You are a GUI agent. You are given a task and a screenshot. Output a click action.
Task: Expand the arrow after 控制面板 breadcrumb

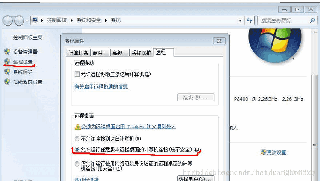(x=71, y=20)
